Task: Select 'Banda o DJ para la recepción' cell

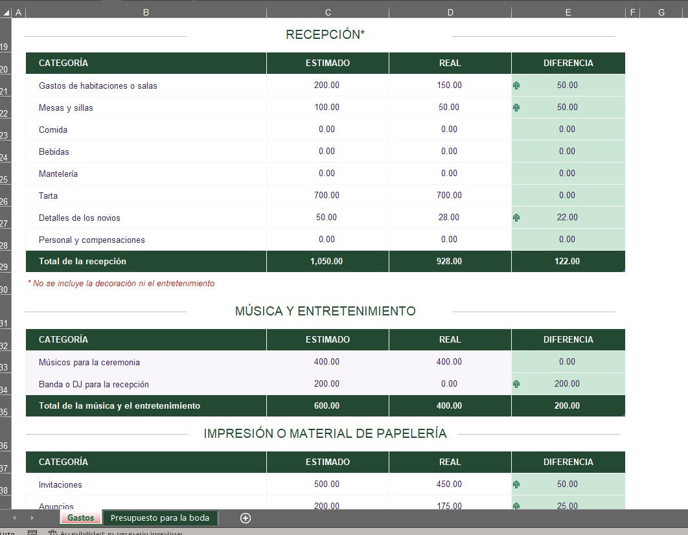Action: coord(146,384)
